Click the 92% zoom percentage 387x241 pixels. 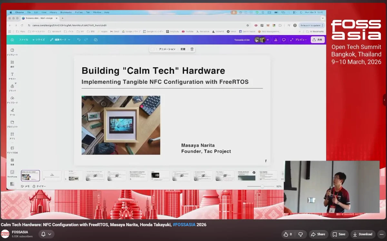pos(279,186)
